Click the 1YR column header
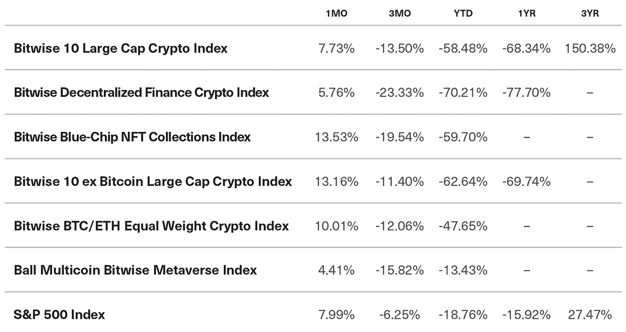The height and width of the screenshot is (332, 626). click(527, 14)
